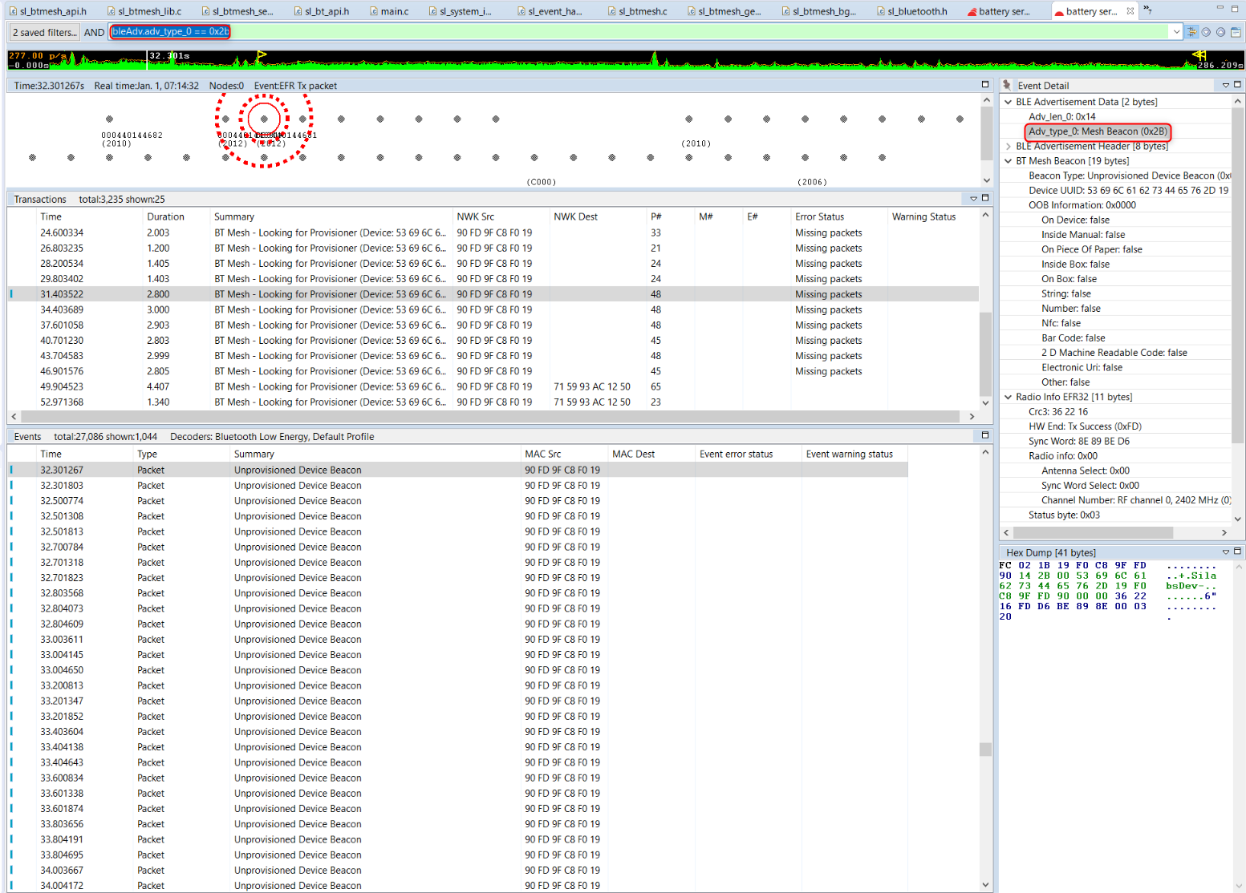The height and width of the screenshot is (893, 1246).
Task: Open the Transactions pane view menu
Action: [973, 198]
